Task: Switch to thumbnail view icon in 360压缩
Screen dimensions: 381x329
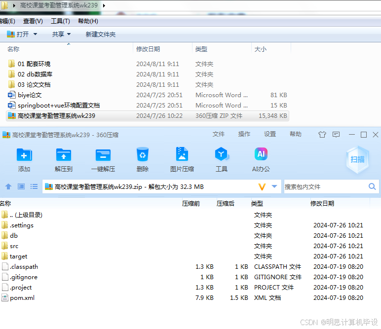Action: click(21, 186)
